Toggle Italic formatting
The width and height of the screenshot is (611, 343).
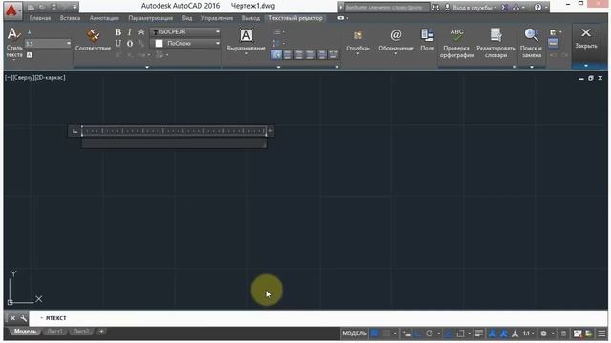pyautogui.click(x=130, y=32)
